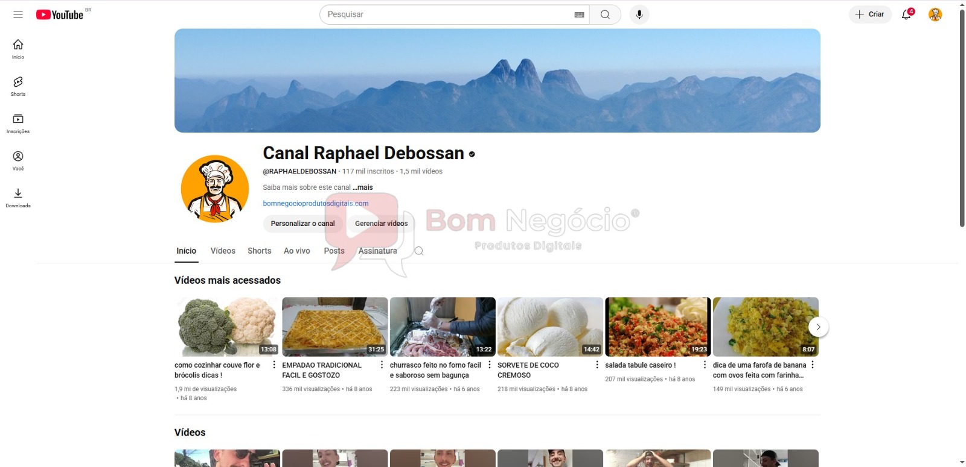The width and height of the screenshot is (966, 467).
Task: Open the Posts tab
Action: click(334, 251)
